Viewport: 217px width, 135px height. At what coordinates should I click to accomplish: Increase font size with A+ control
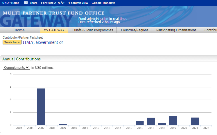point(62,3)
